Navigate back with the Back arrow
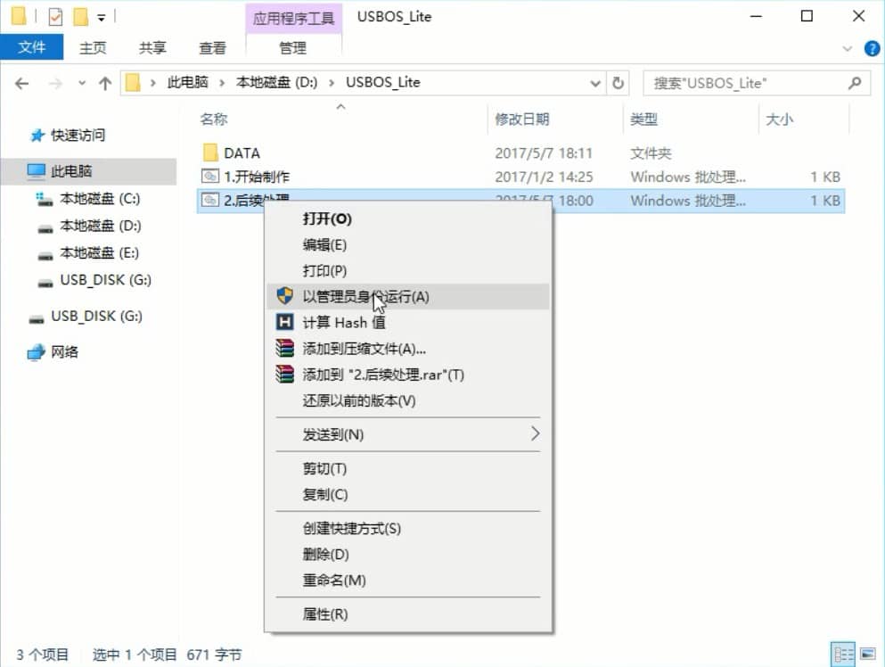Screen dimensions: 885x667 click(x=22, y=83)
